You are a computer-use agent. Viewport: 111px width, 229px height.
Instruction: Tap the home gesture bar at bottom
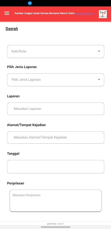[55, 227]
